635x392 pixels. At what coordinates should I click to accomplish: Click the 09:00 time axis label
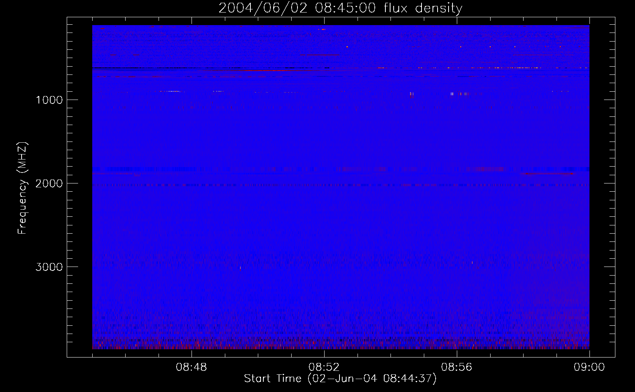click(x=589, y=367)
